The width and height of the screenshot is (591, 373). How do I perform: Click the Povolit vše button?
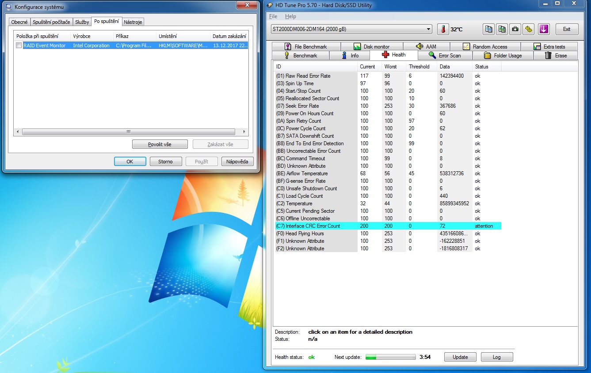coord(160,144)
